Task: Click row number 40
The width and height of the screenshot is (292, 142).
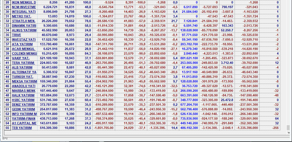Action: (x=8, y=58)
